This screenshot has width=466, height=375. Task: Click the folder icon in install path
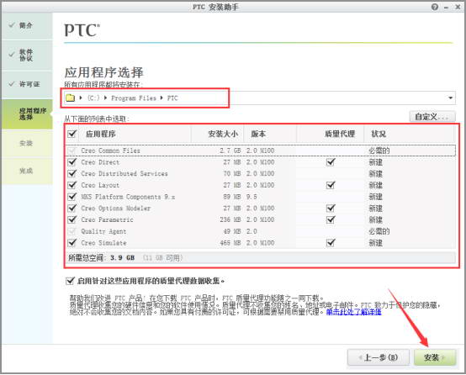71,98
